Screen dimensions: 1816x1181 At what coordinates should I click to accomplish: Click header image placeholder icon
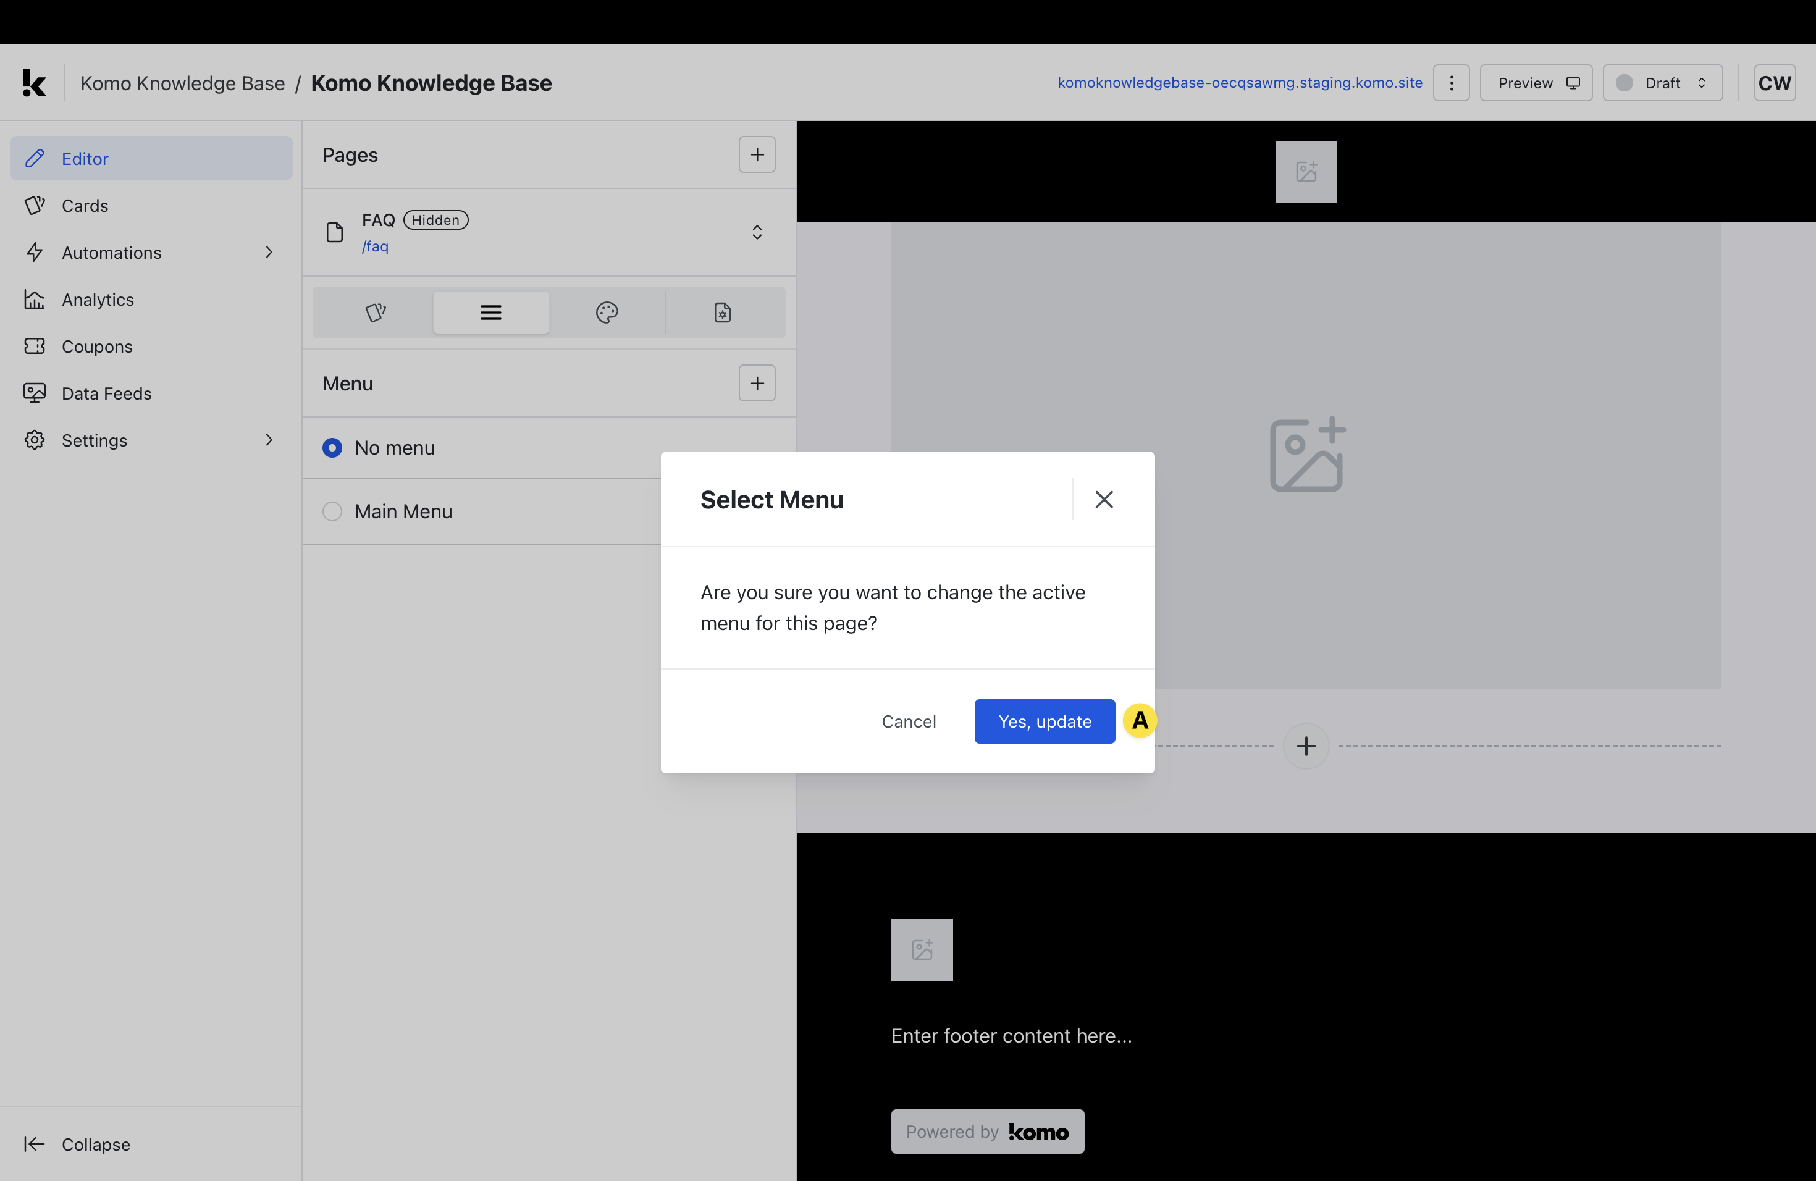coord(1306,172)
